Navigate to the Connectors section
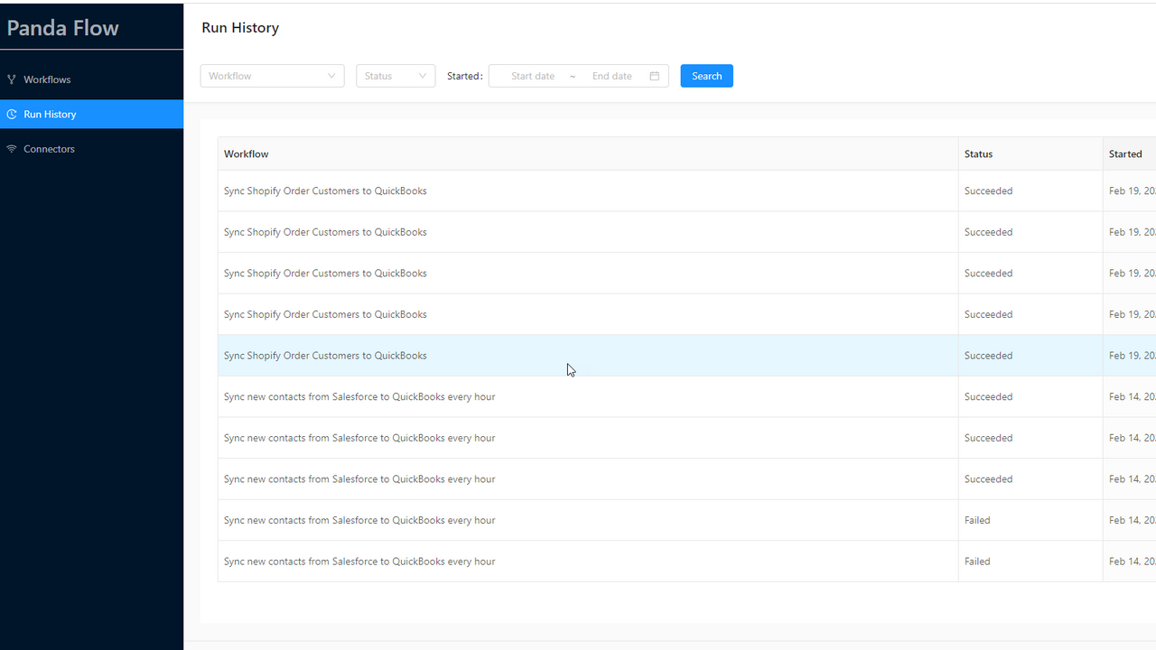1156x650 pixels. coord(49,148)
